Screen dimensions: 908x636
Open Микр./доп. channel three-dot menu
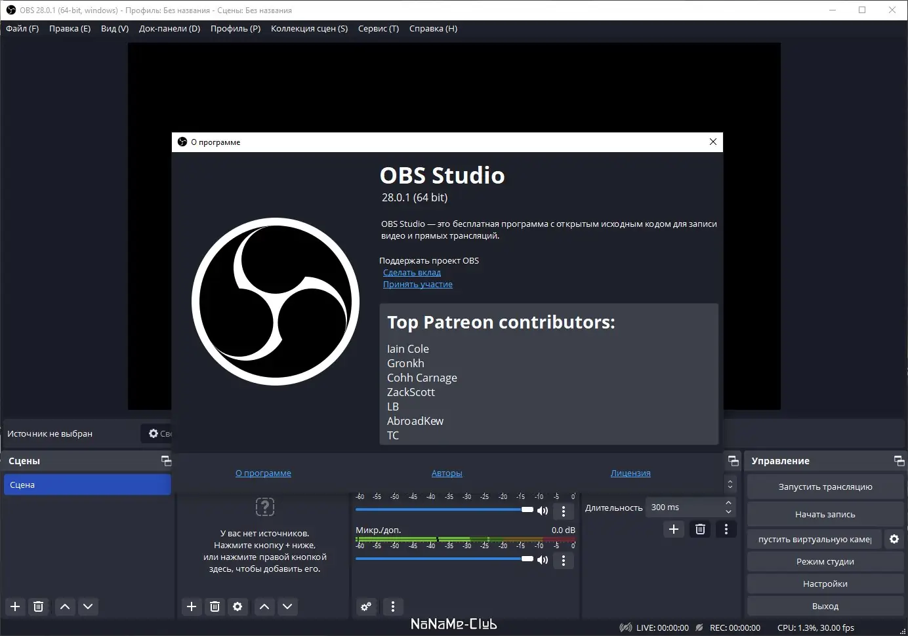(564, 561)
